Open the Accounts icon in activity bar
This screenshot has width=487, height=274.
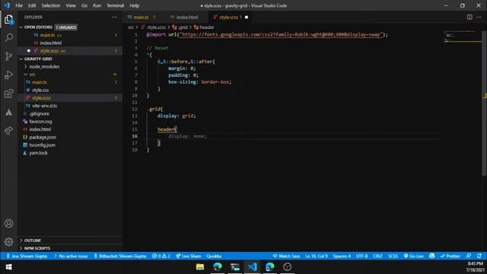[x=8, y=223]
